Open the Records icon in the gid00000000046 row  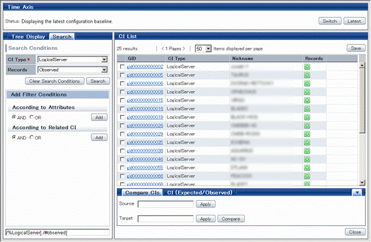[307, 160]
